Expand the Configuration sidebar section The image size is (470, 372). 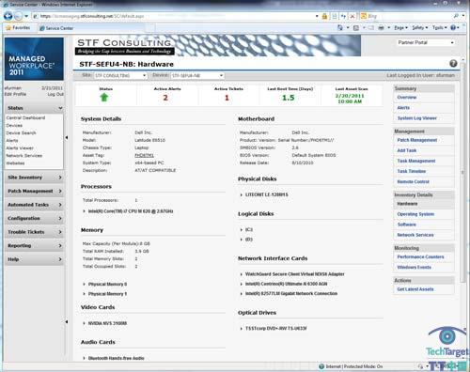coord(34,218)
